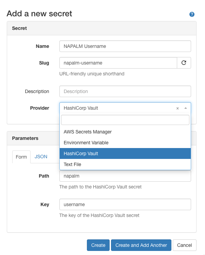
Task: Click the 'URL-friendly unique shorthand' help text
Action: (x=92, y=74)
